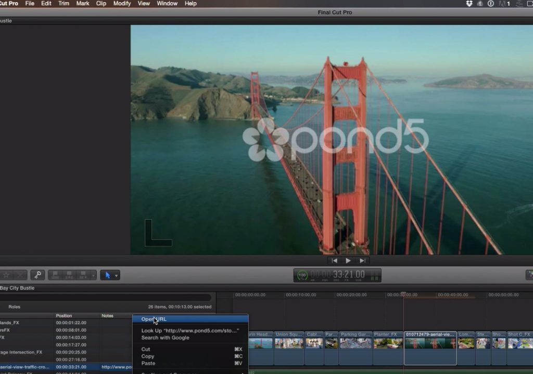This screenshot has height=374, width=533.
Task: Choose Copy in the context menu
Action: (x=191, y=356)
